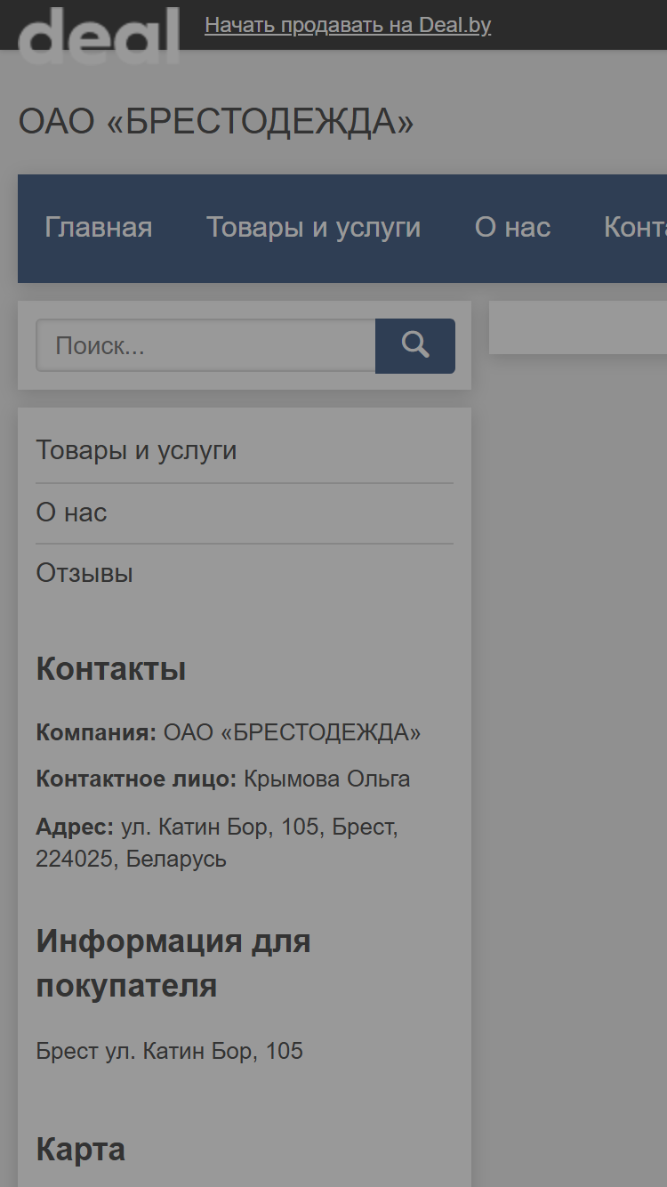Click contact person 'Крымова Ольга'

coord(326,779)
